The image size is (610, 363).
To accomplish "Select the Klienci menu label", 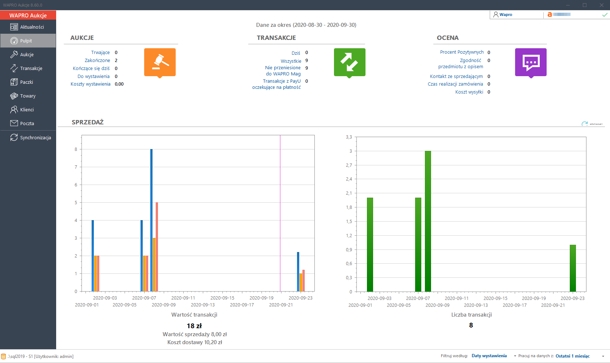I will coord(27,110).
